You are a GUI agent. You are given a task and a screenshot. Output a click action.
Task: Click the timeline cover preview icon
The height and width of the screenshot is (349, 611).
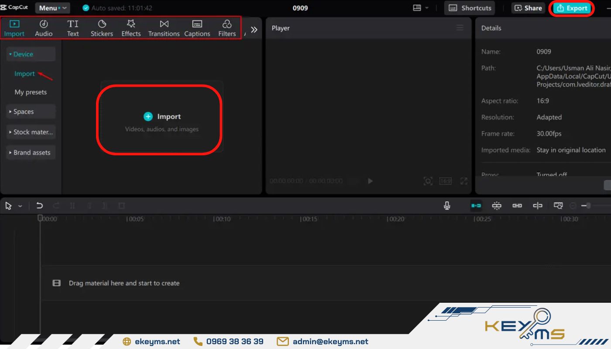(x=558, y=205)
